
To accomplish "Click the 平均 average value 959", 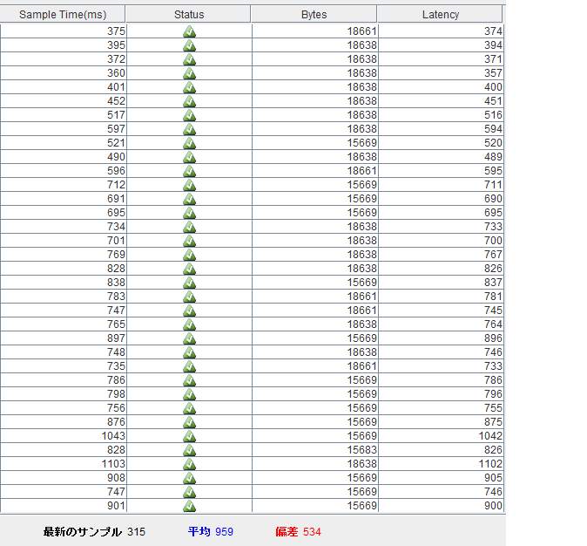I will click(224, 532).
